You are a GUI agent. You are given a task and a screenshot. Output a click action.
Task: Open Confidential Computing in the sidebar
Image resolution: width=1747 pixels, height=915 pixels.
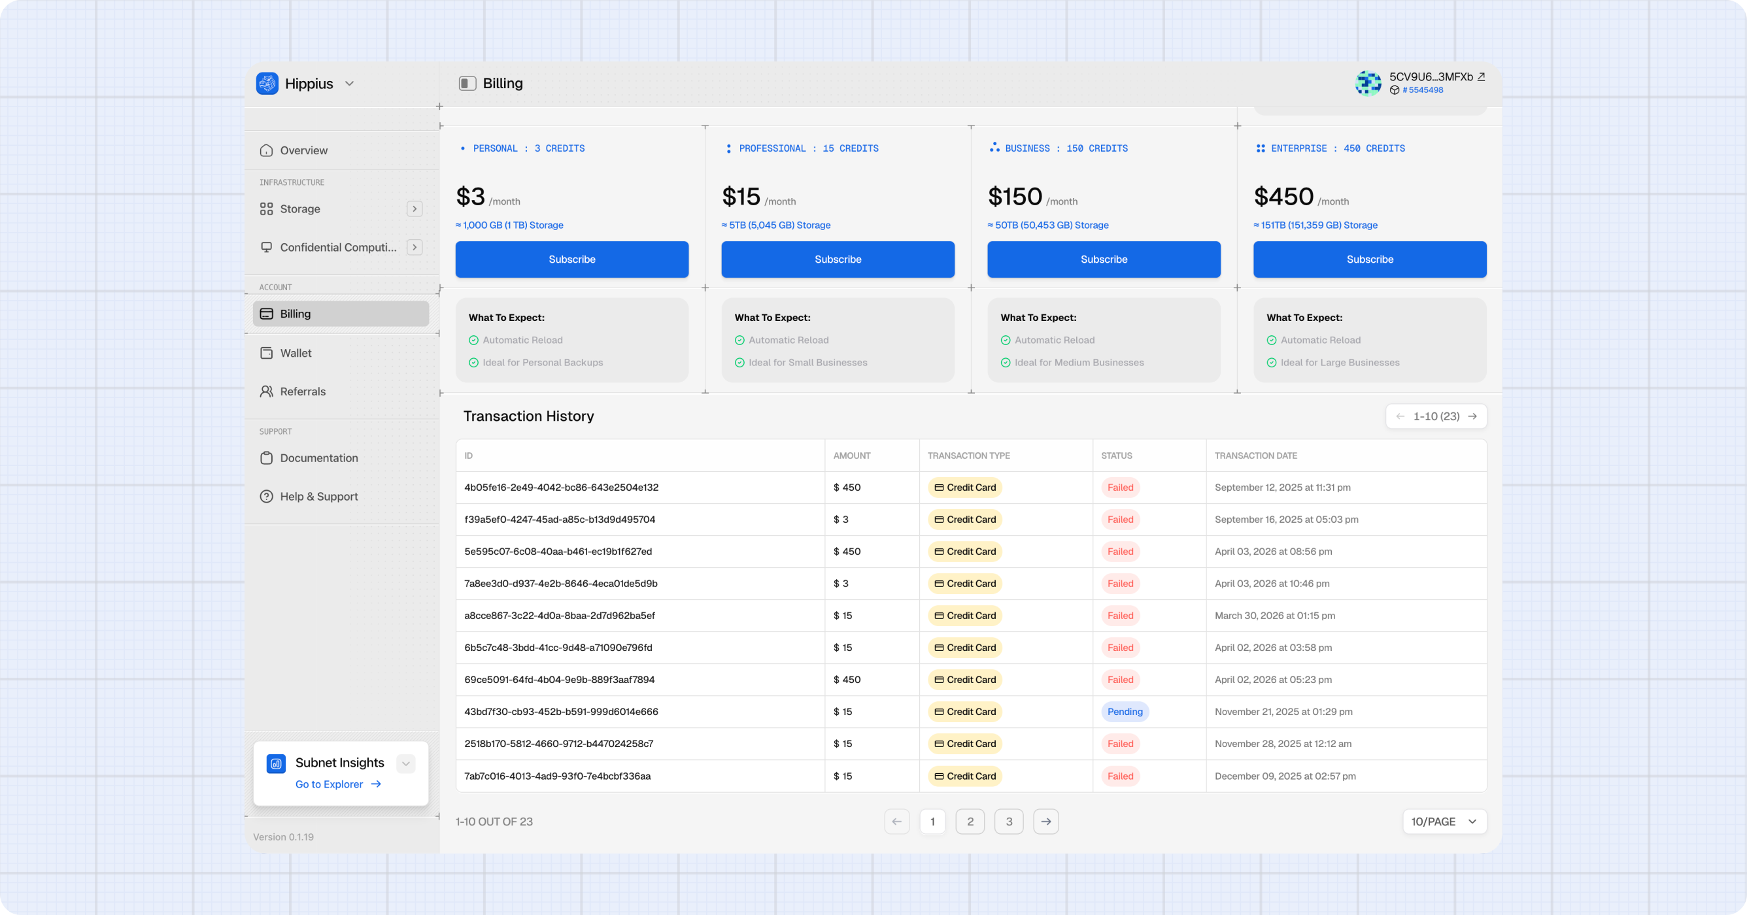coord(341,248)
